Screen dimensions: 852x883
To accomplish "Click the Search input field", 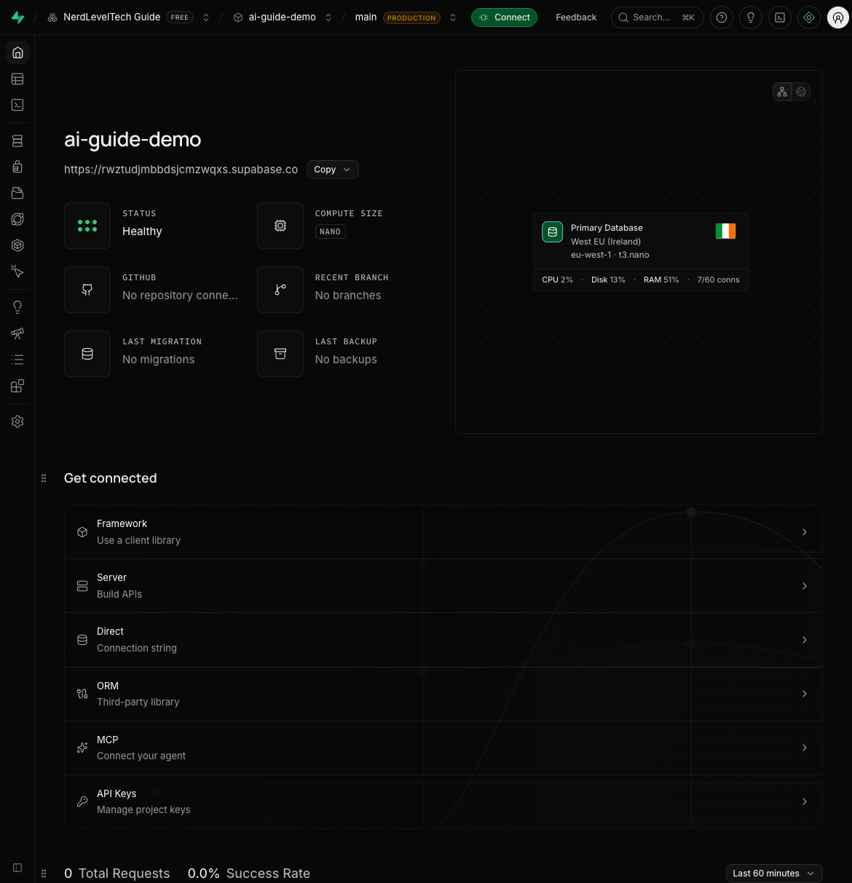I will (x=657, y=17).
